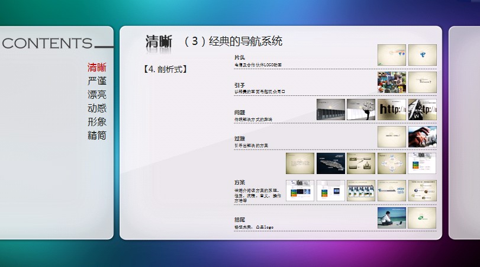Click the next slide panel on the right edge
This screenshot has height=267, width=480.
465,133
